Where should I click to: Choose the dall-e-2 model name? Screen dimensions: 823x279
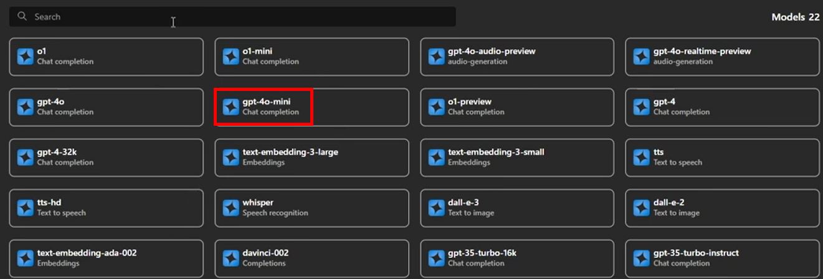(x=669, y=202)
